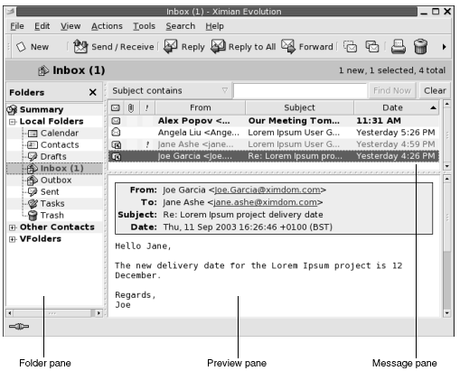This screenshot has height=380, width=460.
Task: Sort by the importance flag column
Action: 147,107
